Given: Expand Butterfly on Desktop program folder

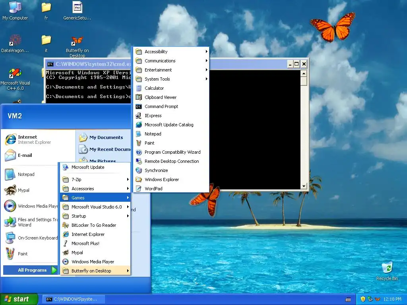Looking at the screenshot, I should 95,271.
